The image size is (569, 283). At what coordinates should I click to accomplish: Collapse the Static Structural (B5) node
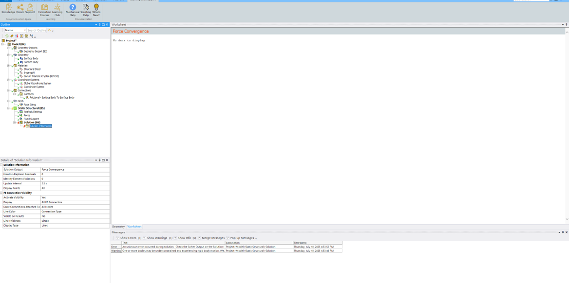pyautogui.click(x=8, y=108)
